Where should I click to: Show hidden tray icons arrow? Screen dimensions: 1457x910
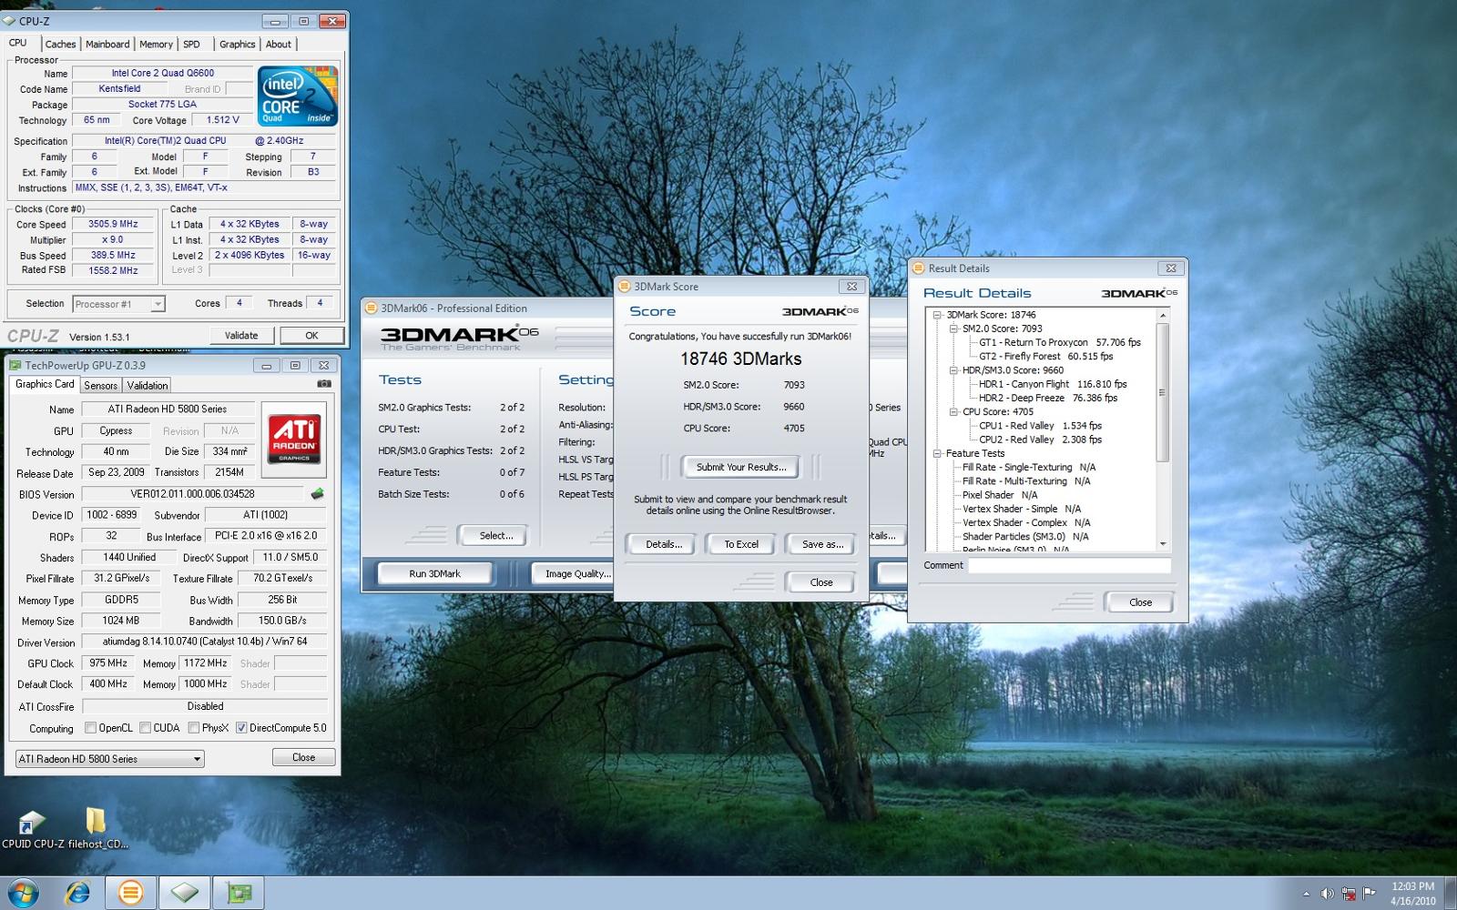(x=1306, y=894)
